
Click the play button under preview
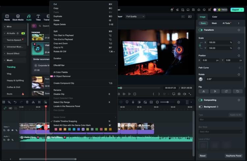pos(129,94)
